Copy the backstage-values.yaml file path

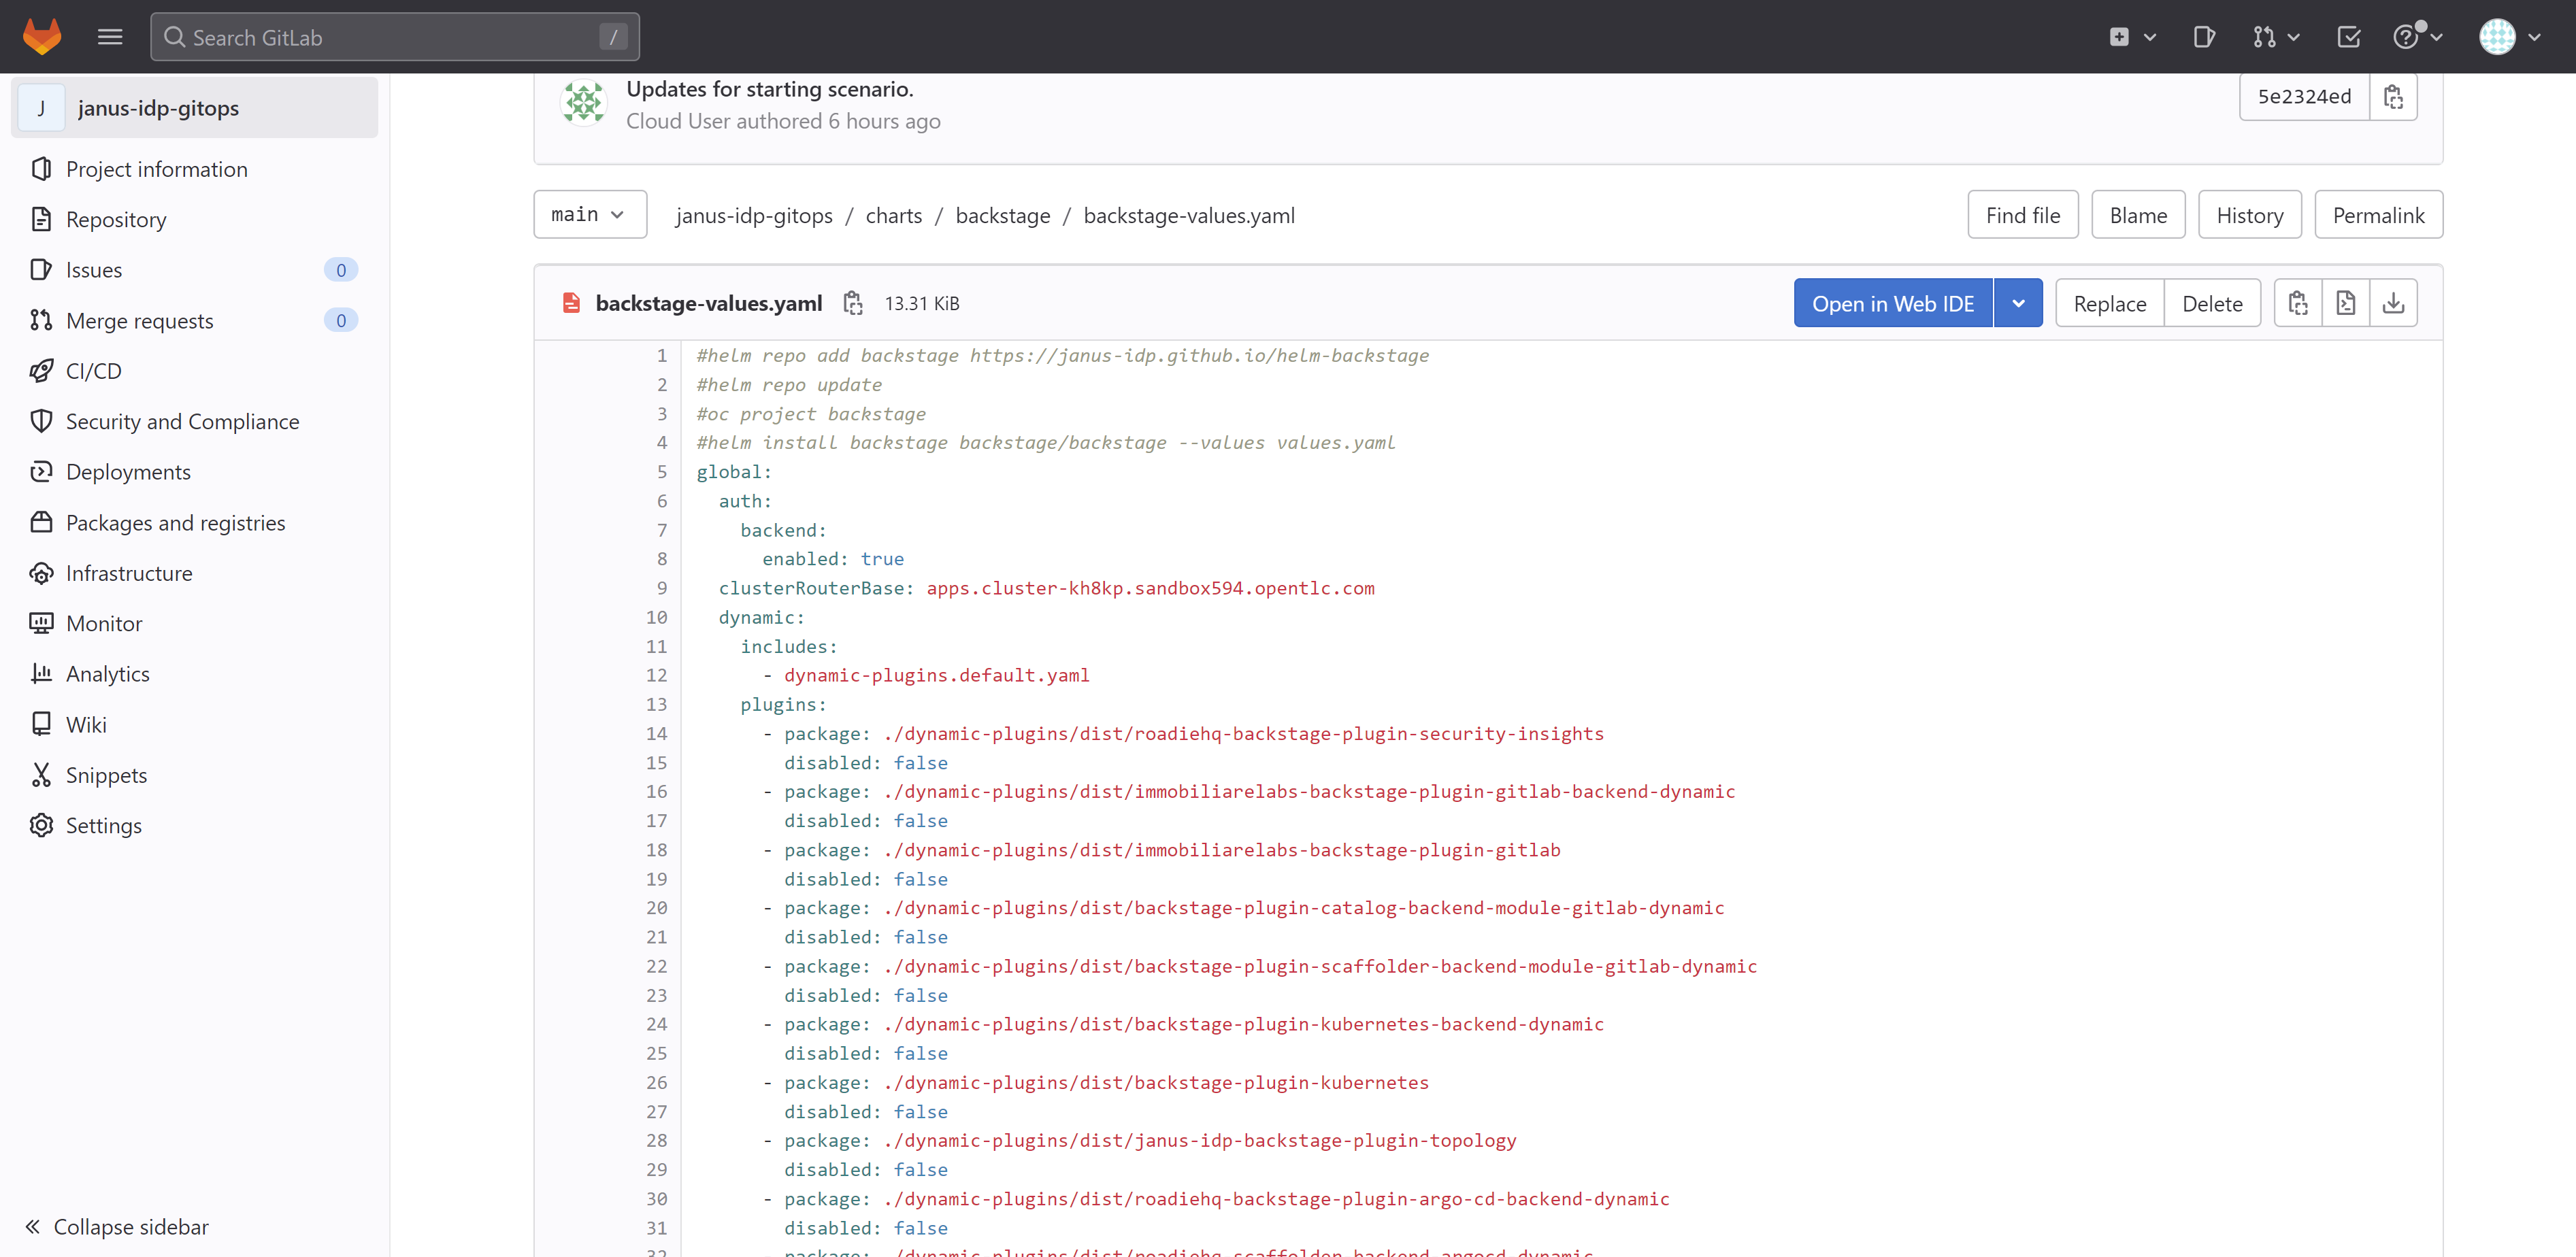pos(852,303)
